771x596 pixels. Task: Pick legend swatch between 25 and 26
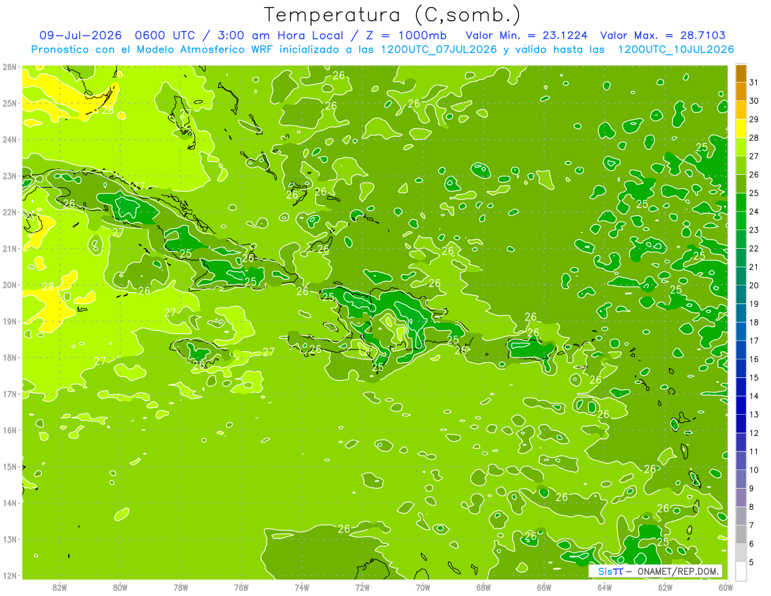741,184
